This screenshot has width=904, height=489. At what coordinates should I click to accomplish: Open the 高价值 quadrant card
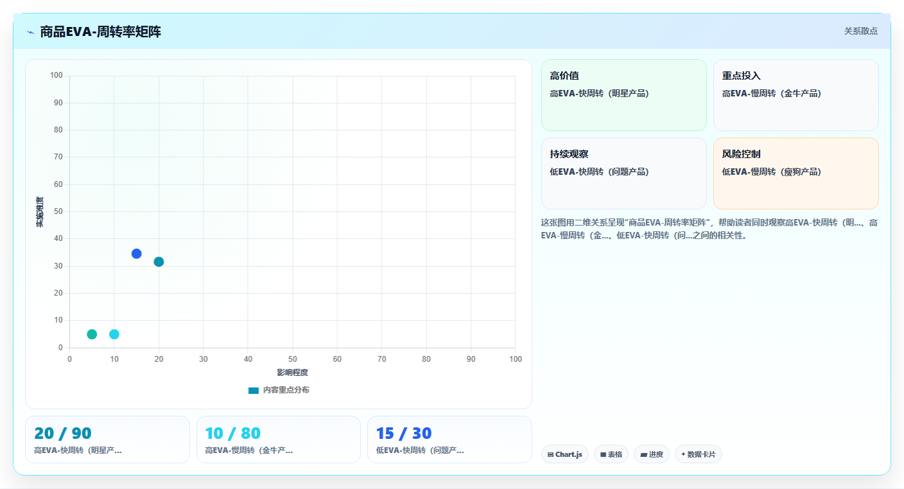(x=624, y=95)
